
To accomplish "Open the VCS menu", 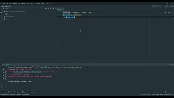I will (34, 3).
